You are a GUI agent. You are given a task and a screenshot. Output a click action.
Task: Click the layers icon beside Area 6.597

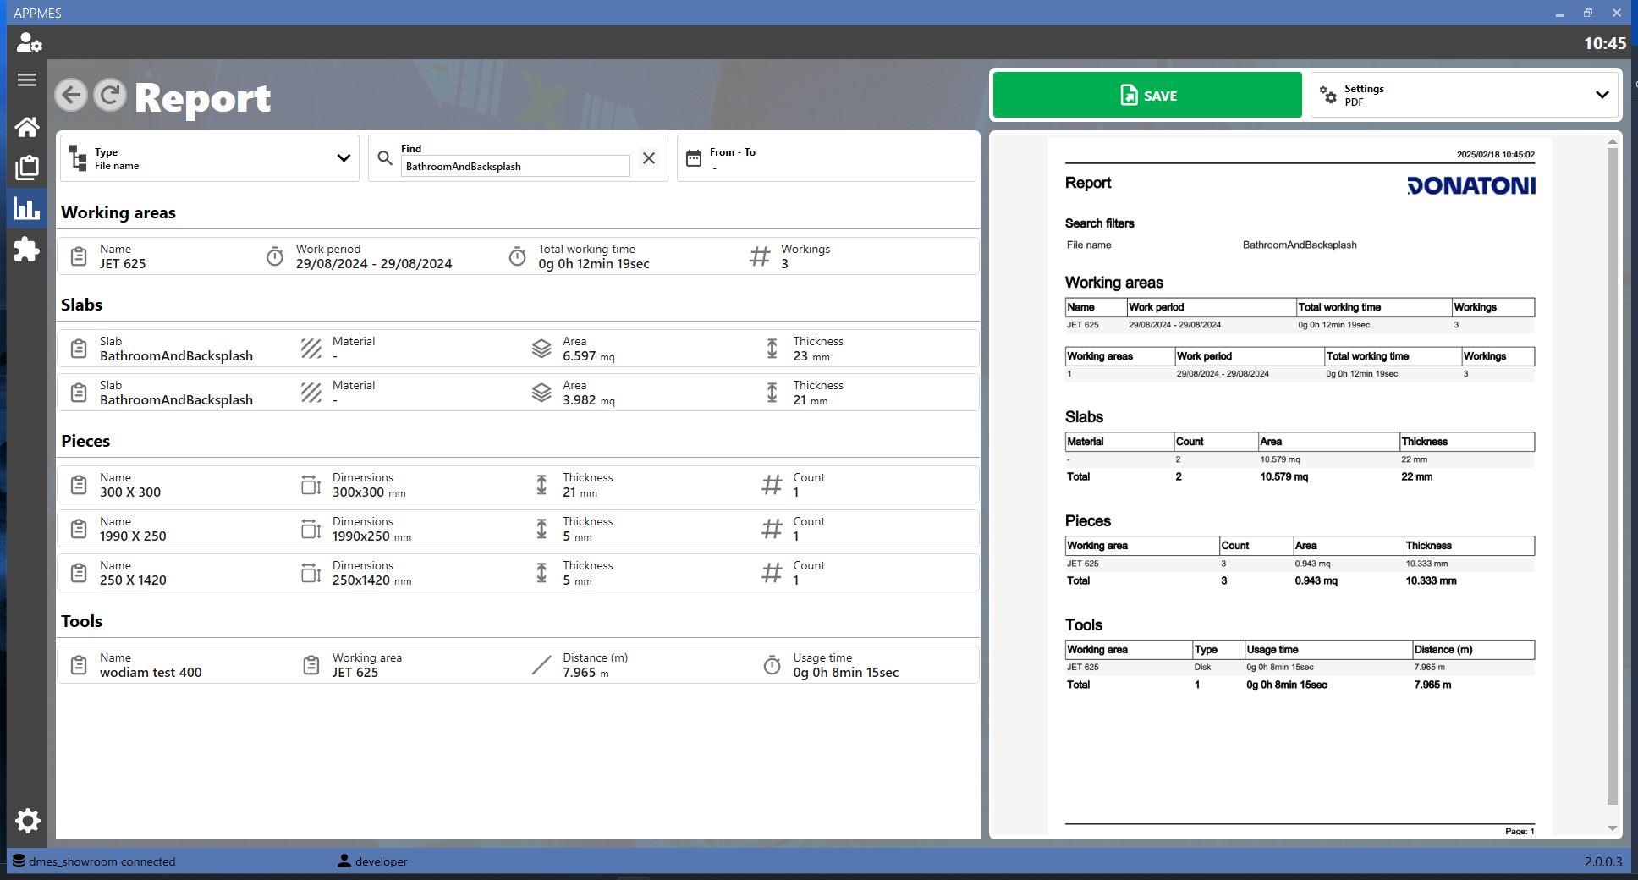pyautogui.click(x=541, y=349)
